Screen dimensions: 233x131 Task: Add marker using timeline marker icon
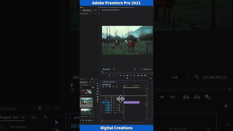113,87
